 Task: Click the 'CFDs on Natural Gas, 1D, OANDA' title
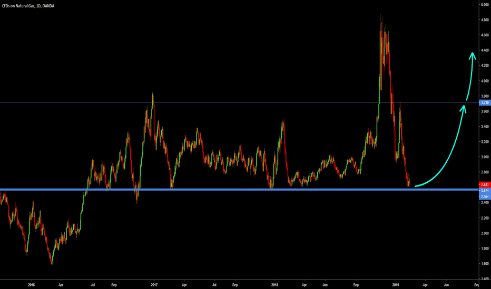point(28,6)
